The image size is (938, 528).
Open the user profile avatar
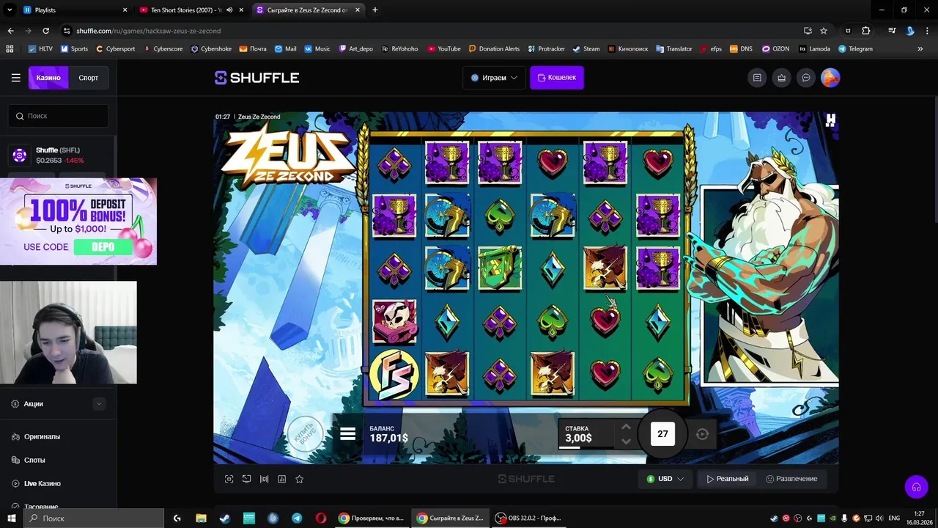[830, 78]
